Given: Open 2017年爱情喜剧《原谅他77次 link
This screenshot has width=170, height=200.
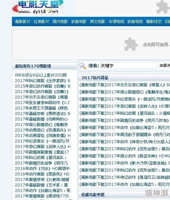Looking at the screenshot, I should point(42,196).
